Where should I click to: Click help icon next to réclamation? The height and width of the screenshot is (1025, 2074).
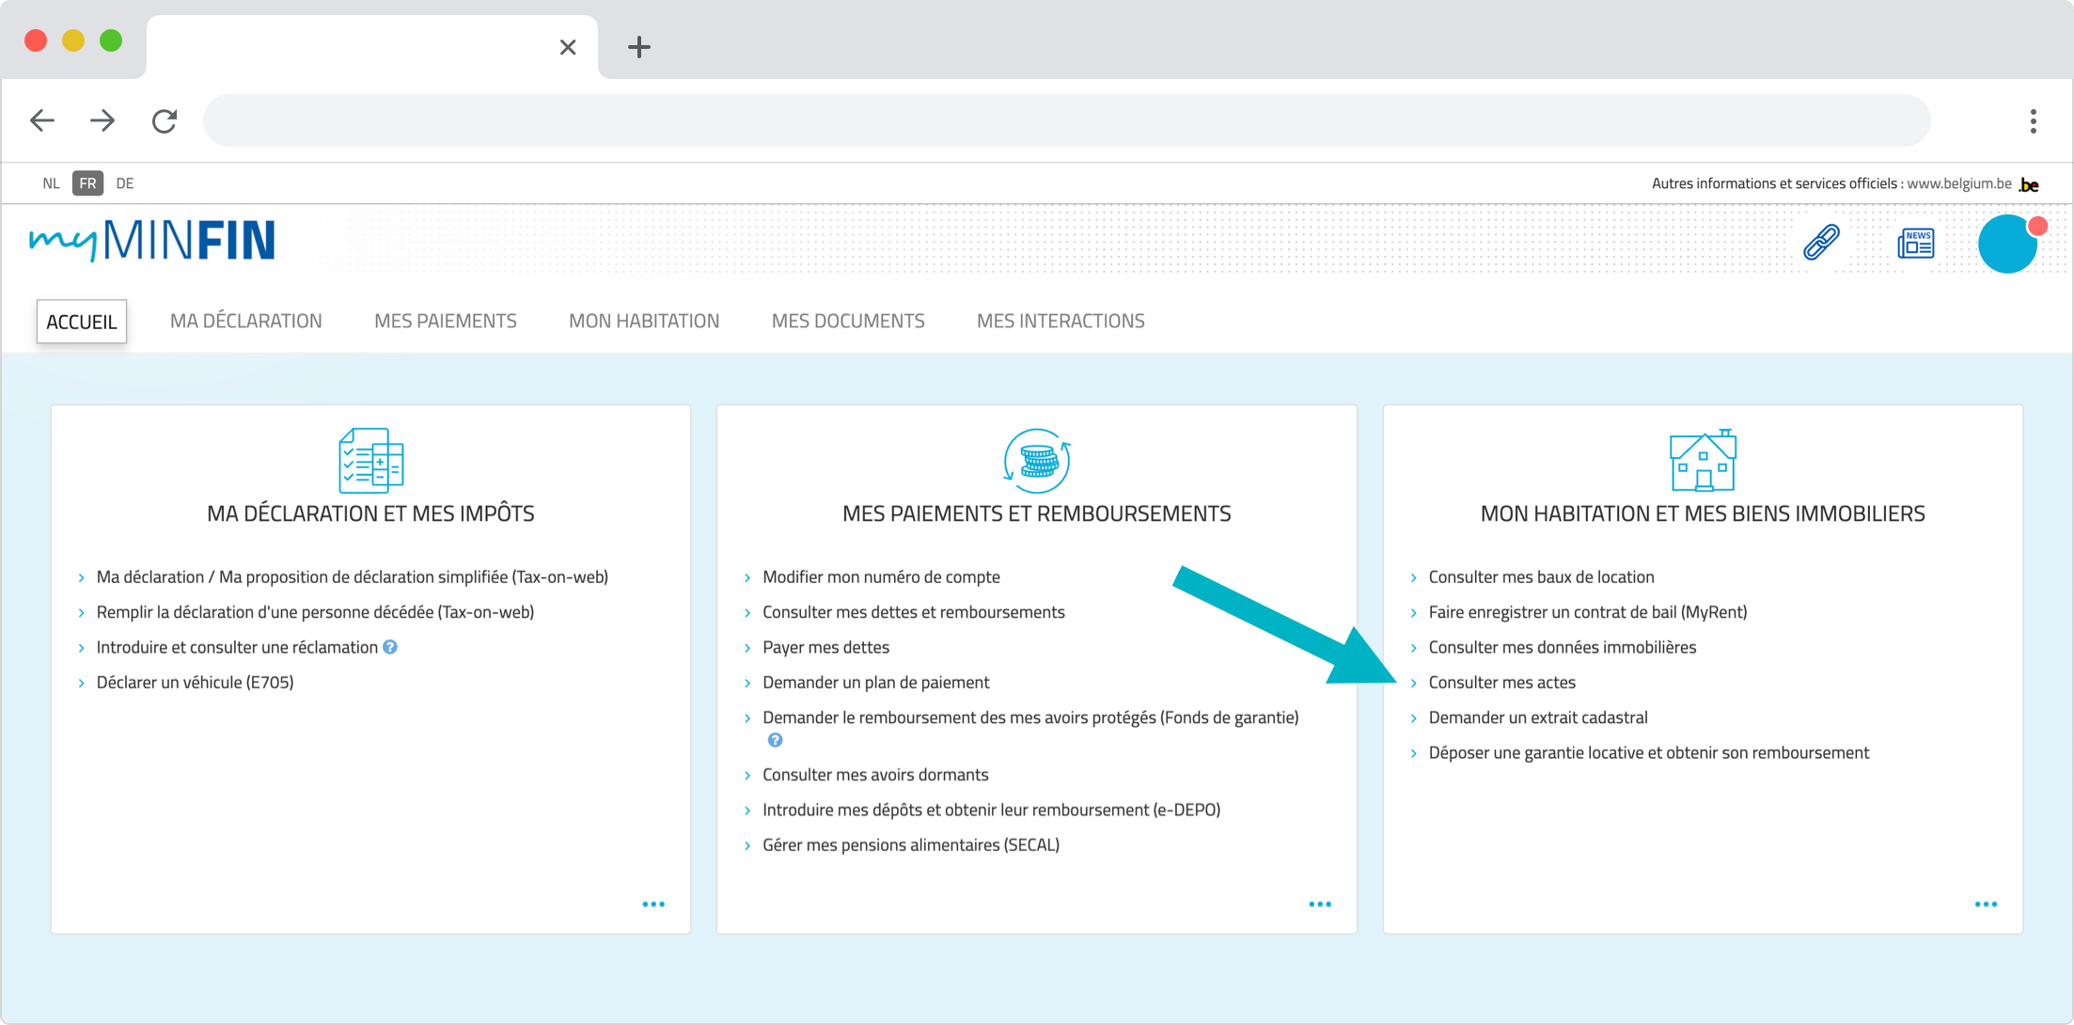click(390, 647)
